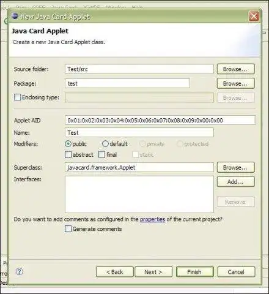Go to previous page with Back
The height and width of the screenshot is (294, 269).
pyautogui.click(x=115, y=272)
